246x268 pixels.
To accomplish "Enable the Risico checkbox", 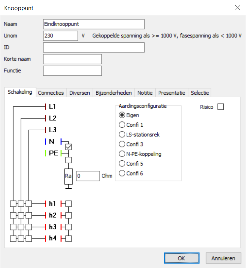I will (x=220, y=107).
